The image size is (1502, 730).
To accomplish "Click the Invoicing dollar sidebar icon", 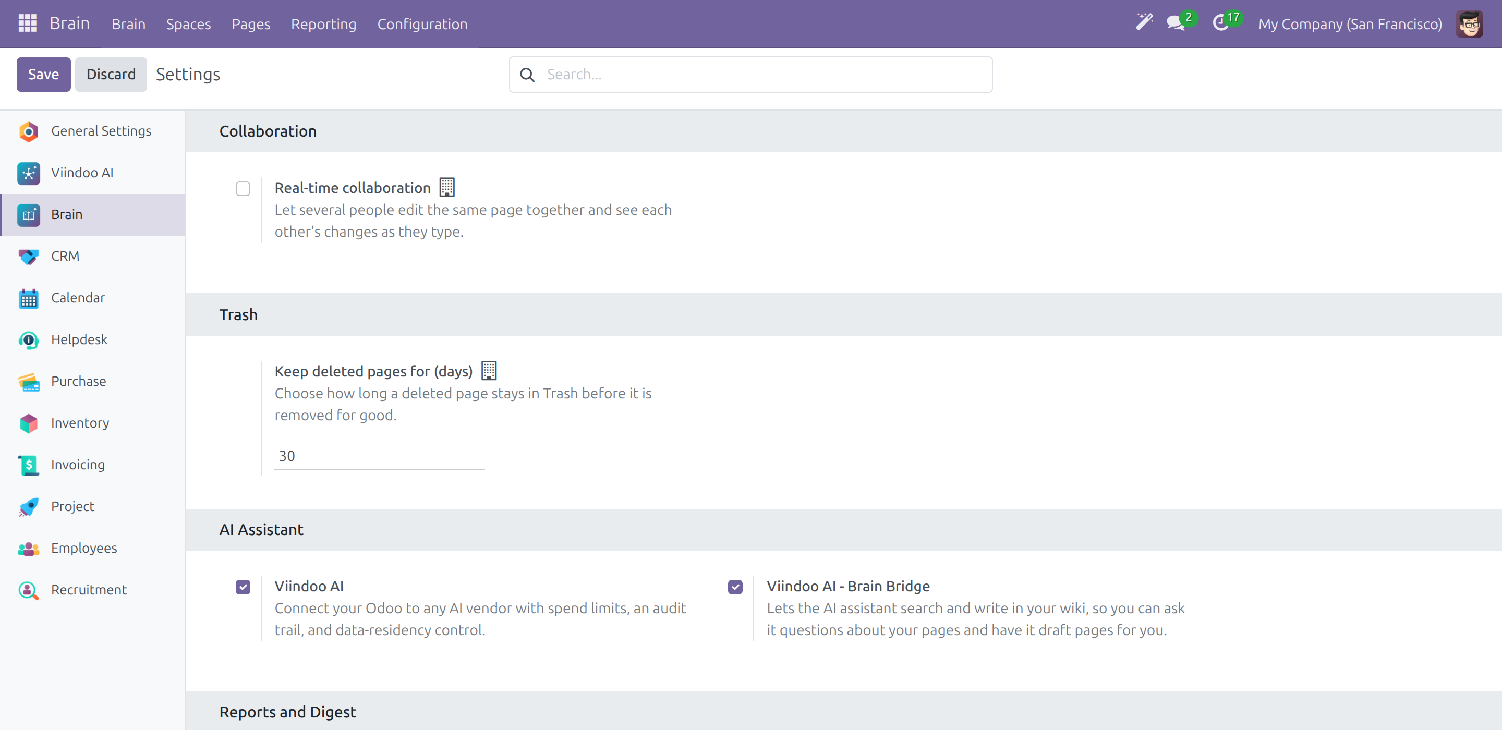I will 29,465.
